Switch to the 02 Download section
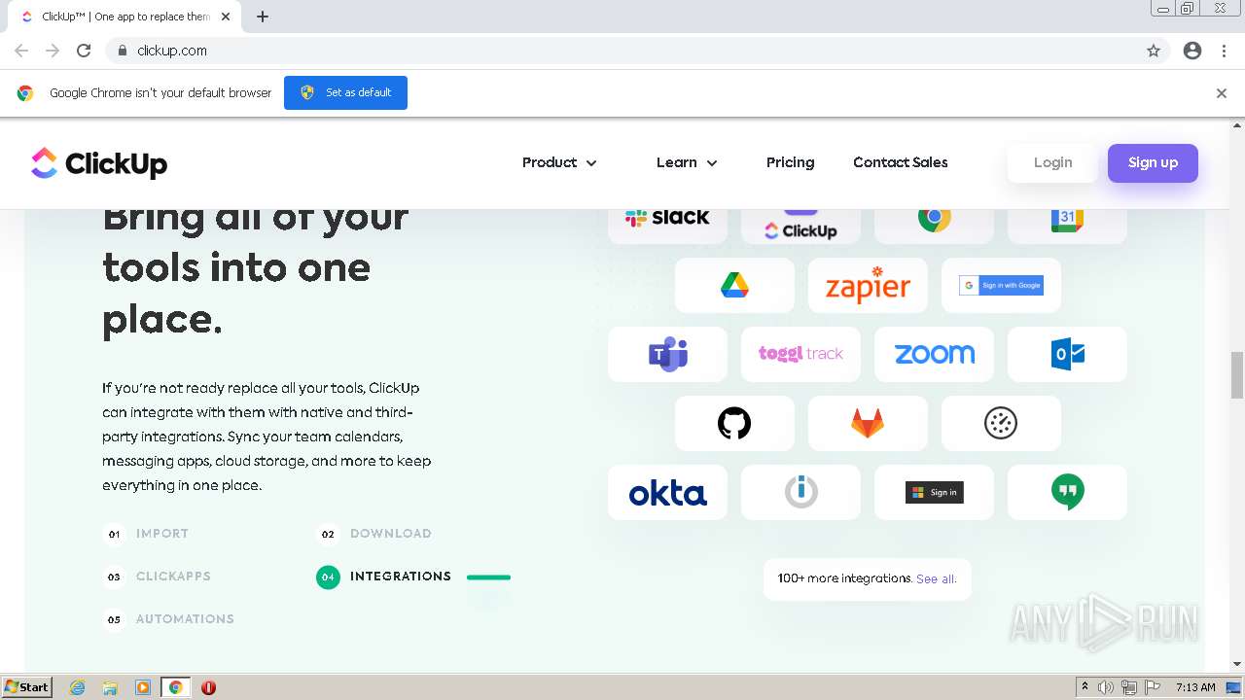Image resolution: width=1245 pixels, height=700 pixels. pyautogui.click(x=374, y=534)
